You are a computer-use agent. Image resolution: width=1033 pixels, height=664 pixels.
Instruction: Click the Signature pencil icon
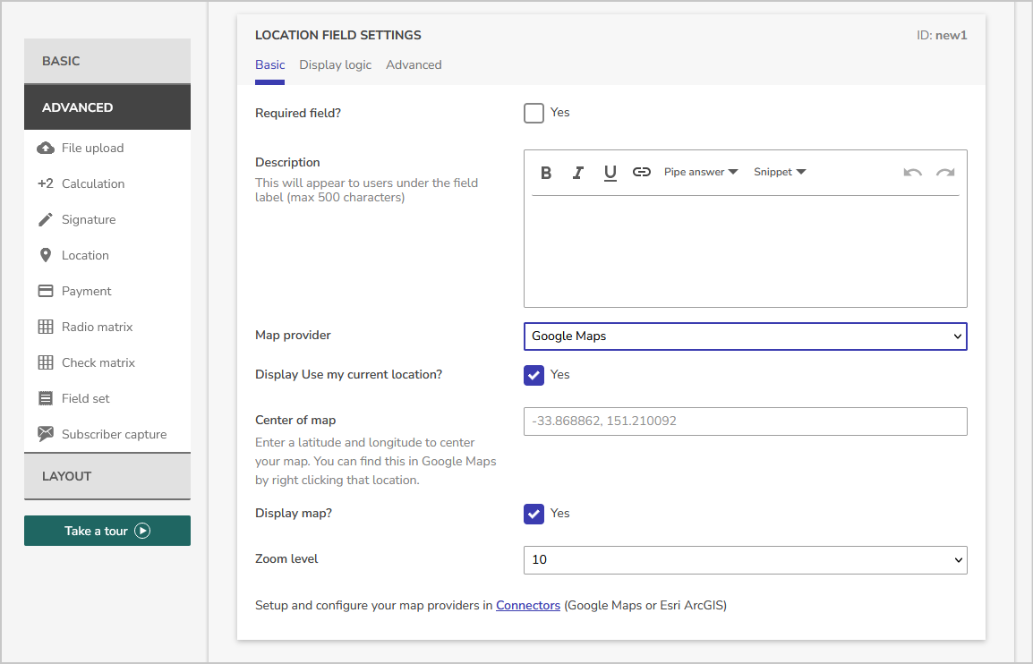coord(46,219)
